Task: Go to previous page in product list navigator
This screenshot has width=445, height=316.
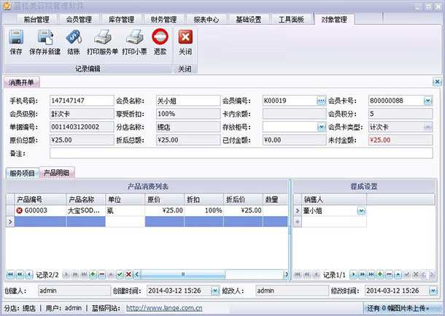Action: pyautogui.click(x=20, y=274)
